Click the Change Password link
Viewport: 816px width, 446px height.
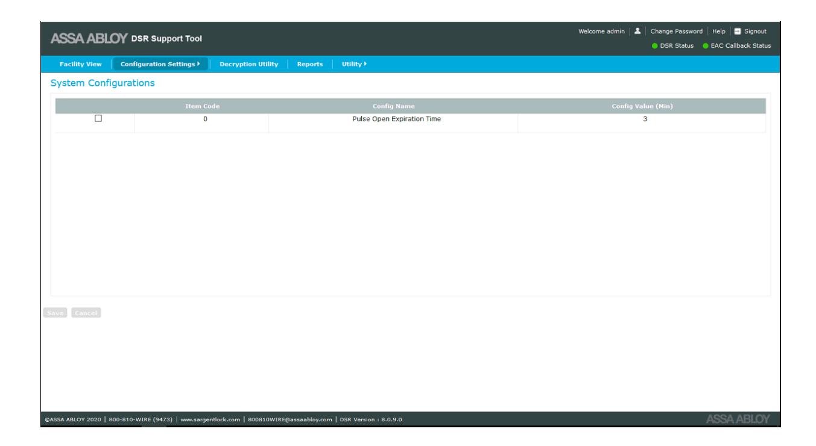676,31
